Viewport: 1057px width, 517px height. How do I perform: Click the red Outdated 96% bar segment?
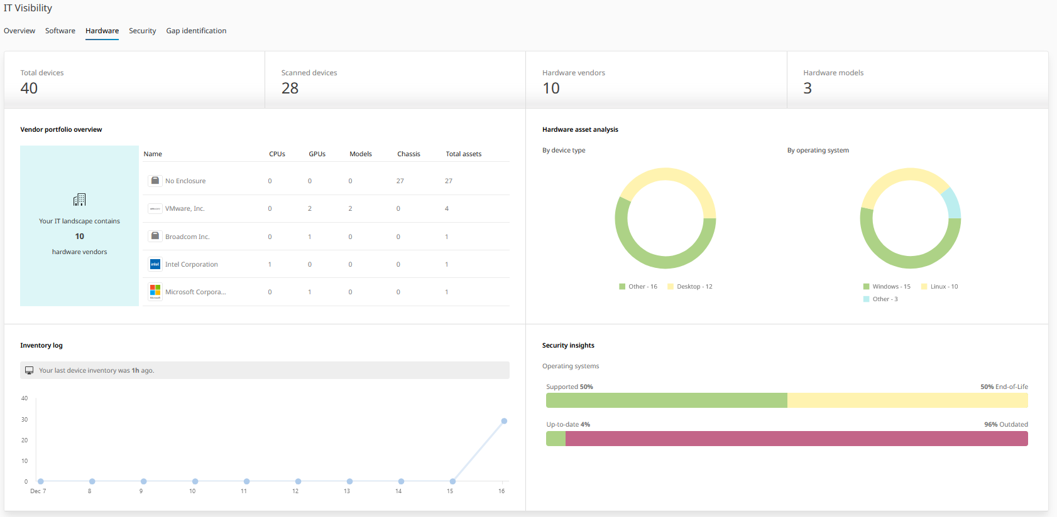pos(796,439)
